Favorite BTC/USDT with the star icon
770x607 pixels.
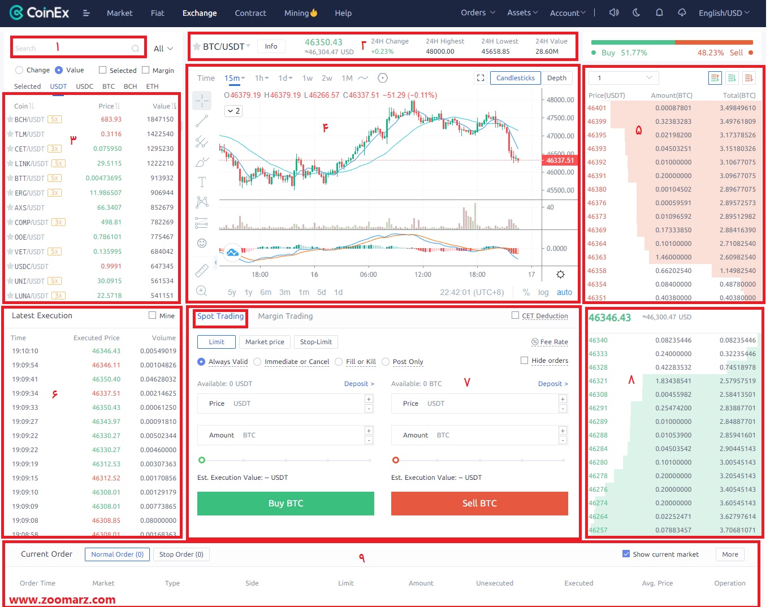coord(196,46)
